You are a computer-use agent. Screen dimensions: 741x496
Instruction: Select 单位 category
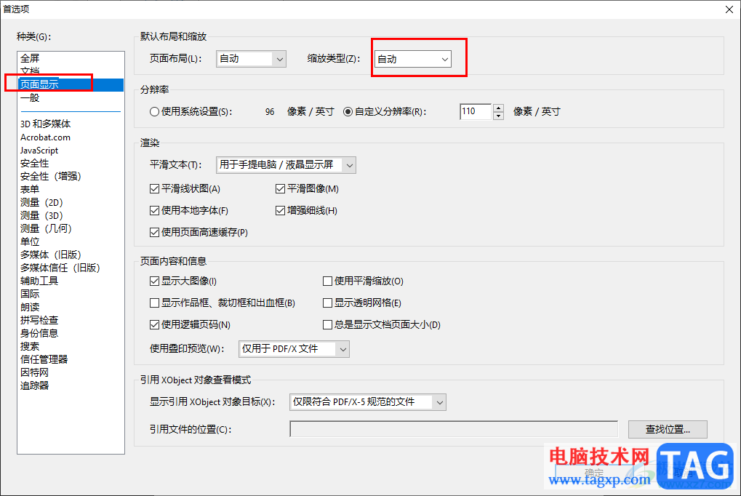30,241
